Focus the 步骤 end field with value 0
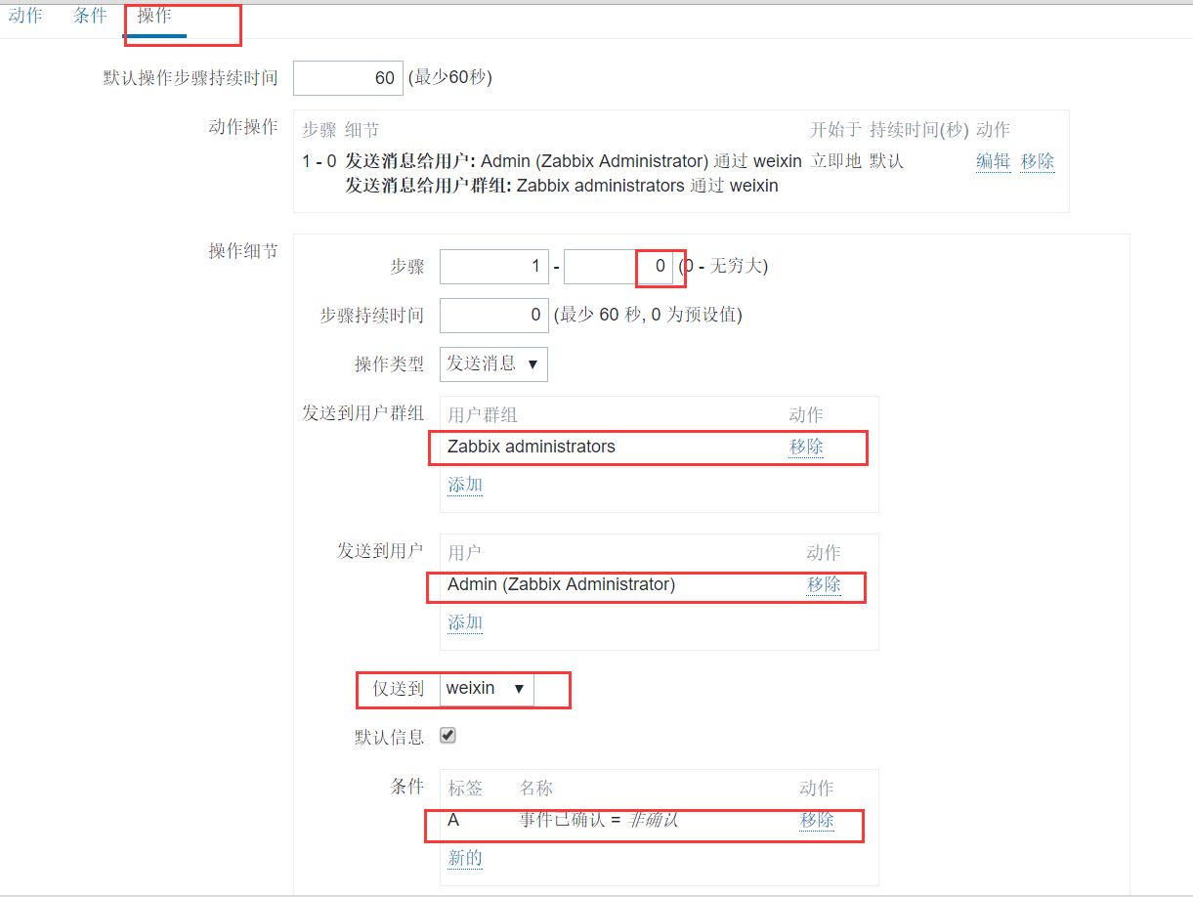Image resolution: width=1193 pixels, height=897 pixels. click(x=618, y=266)
